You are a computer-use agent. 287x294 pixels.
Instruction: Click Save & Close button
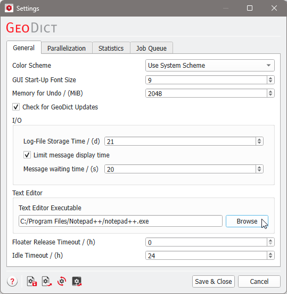tap(214, 281)
